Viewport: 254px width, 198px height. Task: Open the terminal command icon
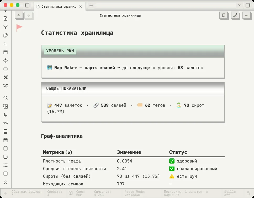6,44
